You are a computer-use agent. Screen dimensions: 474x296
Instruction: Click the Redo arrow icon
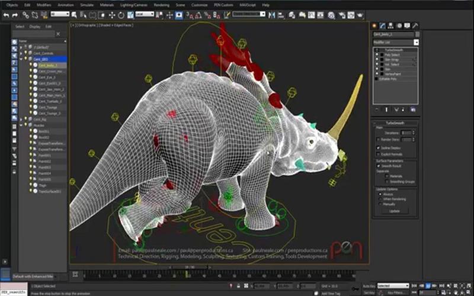coord(15,15)
